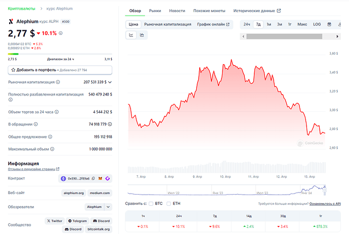Viewport: 349px width, 234px height.
Task: Select the 7д time range
Action: [x=258, y=24]
